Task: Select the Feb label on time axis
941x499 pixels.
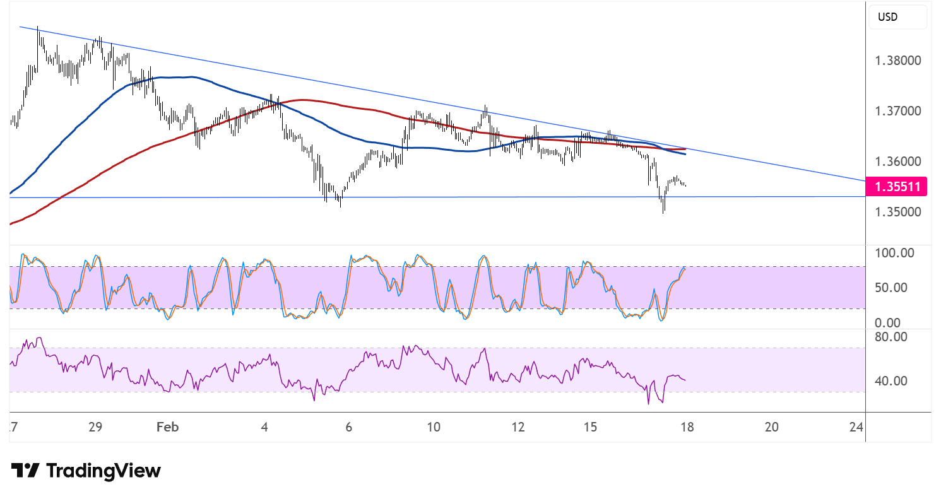Action: click(x=168, y=427)
